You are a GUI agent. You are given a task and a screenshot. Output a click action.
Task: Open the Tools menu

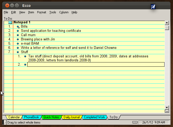pos(53,12)
